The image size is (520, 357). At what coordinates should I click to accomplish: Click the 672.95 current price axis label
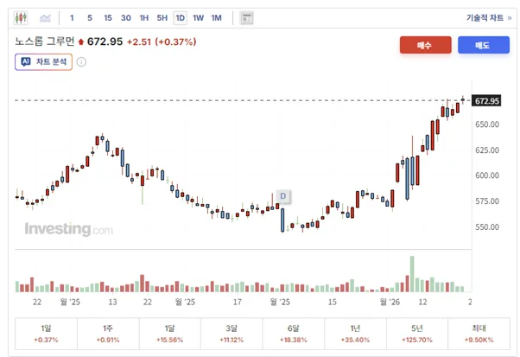(486, 101)
